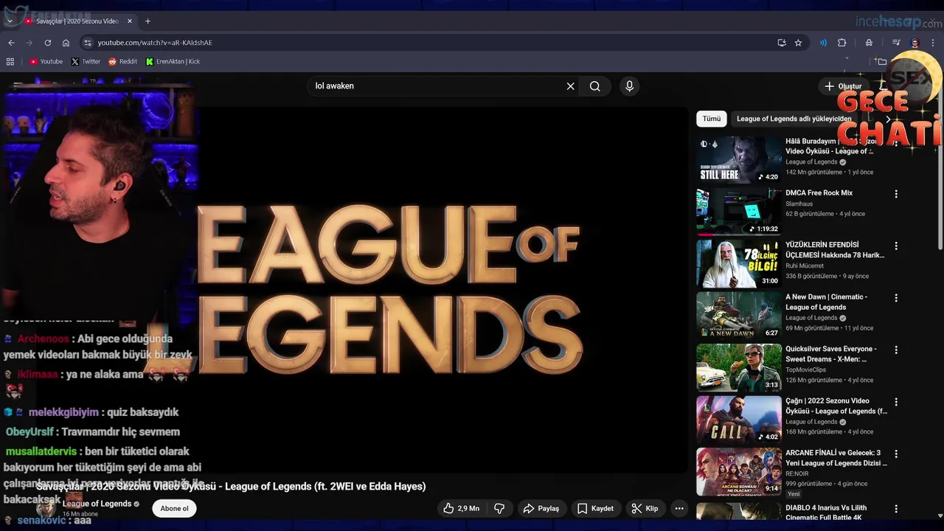
Task: Click the TopMovieClips channel name
Action: [805, 369]
